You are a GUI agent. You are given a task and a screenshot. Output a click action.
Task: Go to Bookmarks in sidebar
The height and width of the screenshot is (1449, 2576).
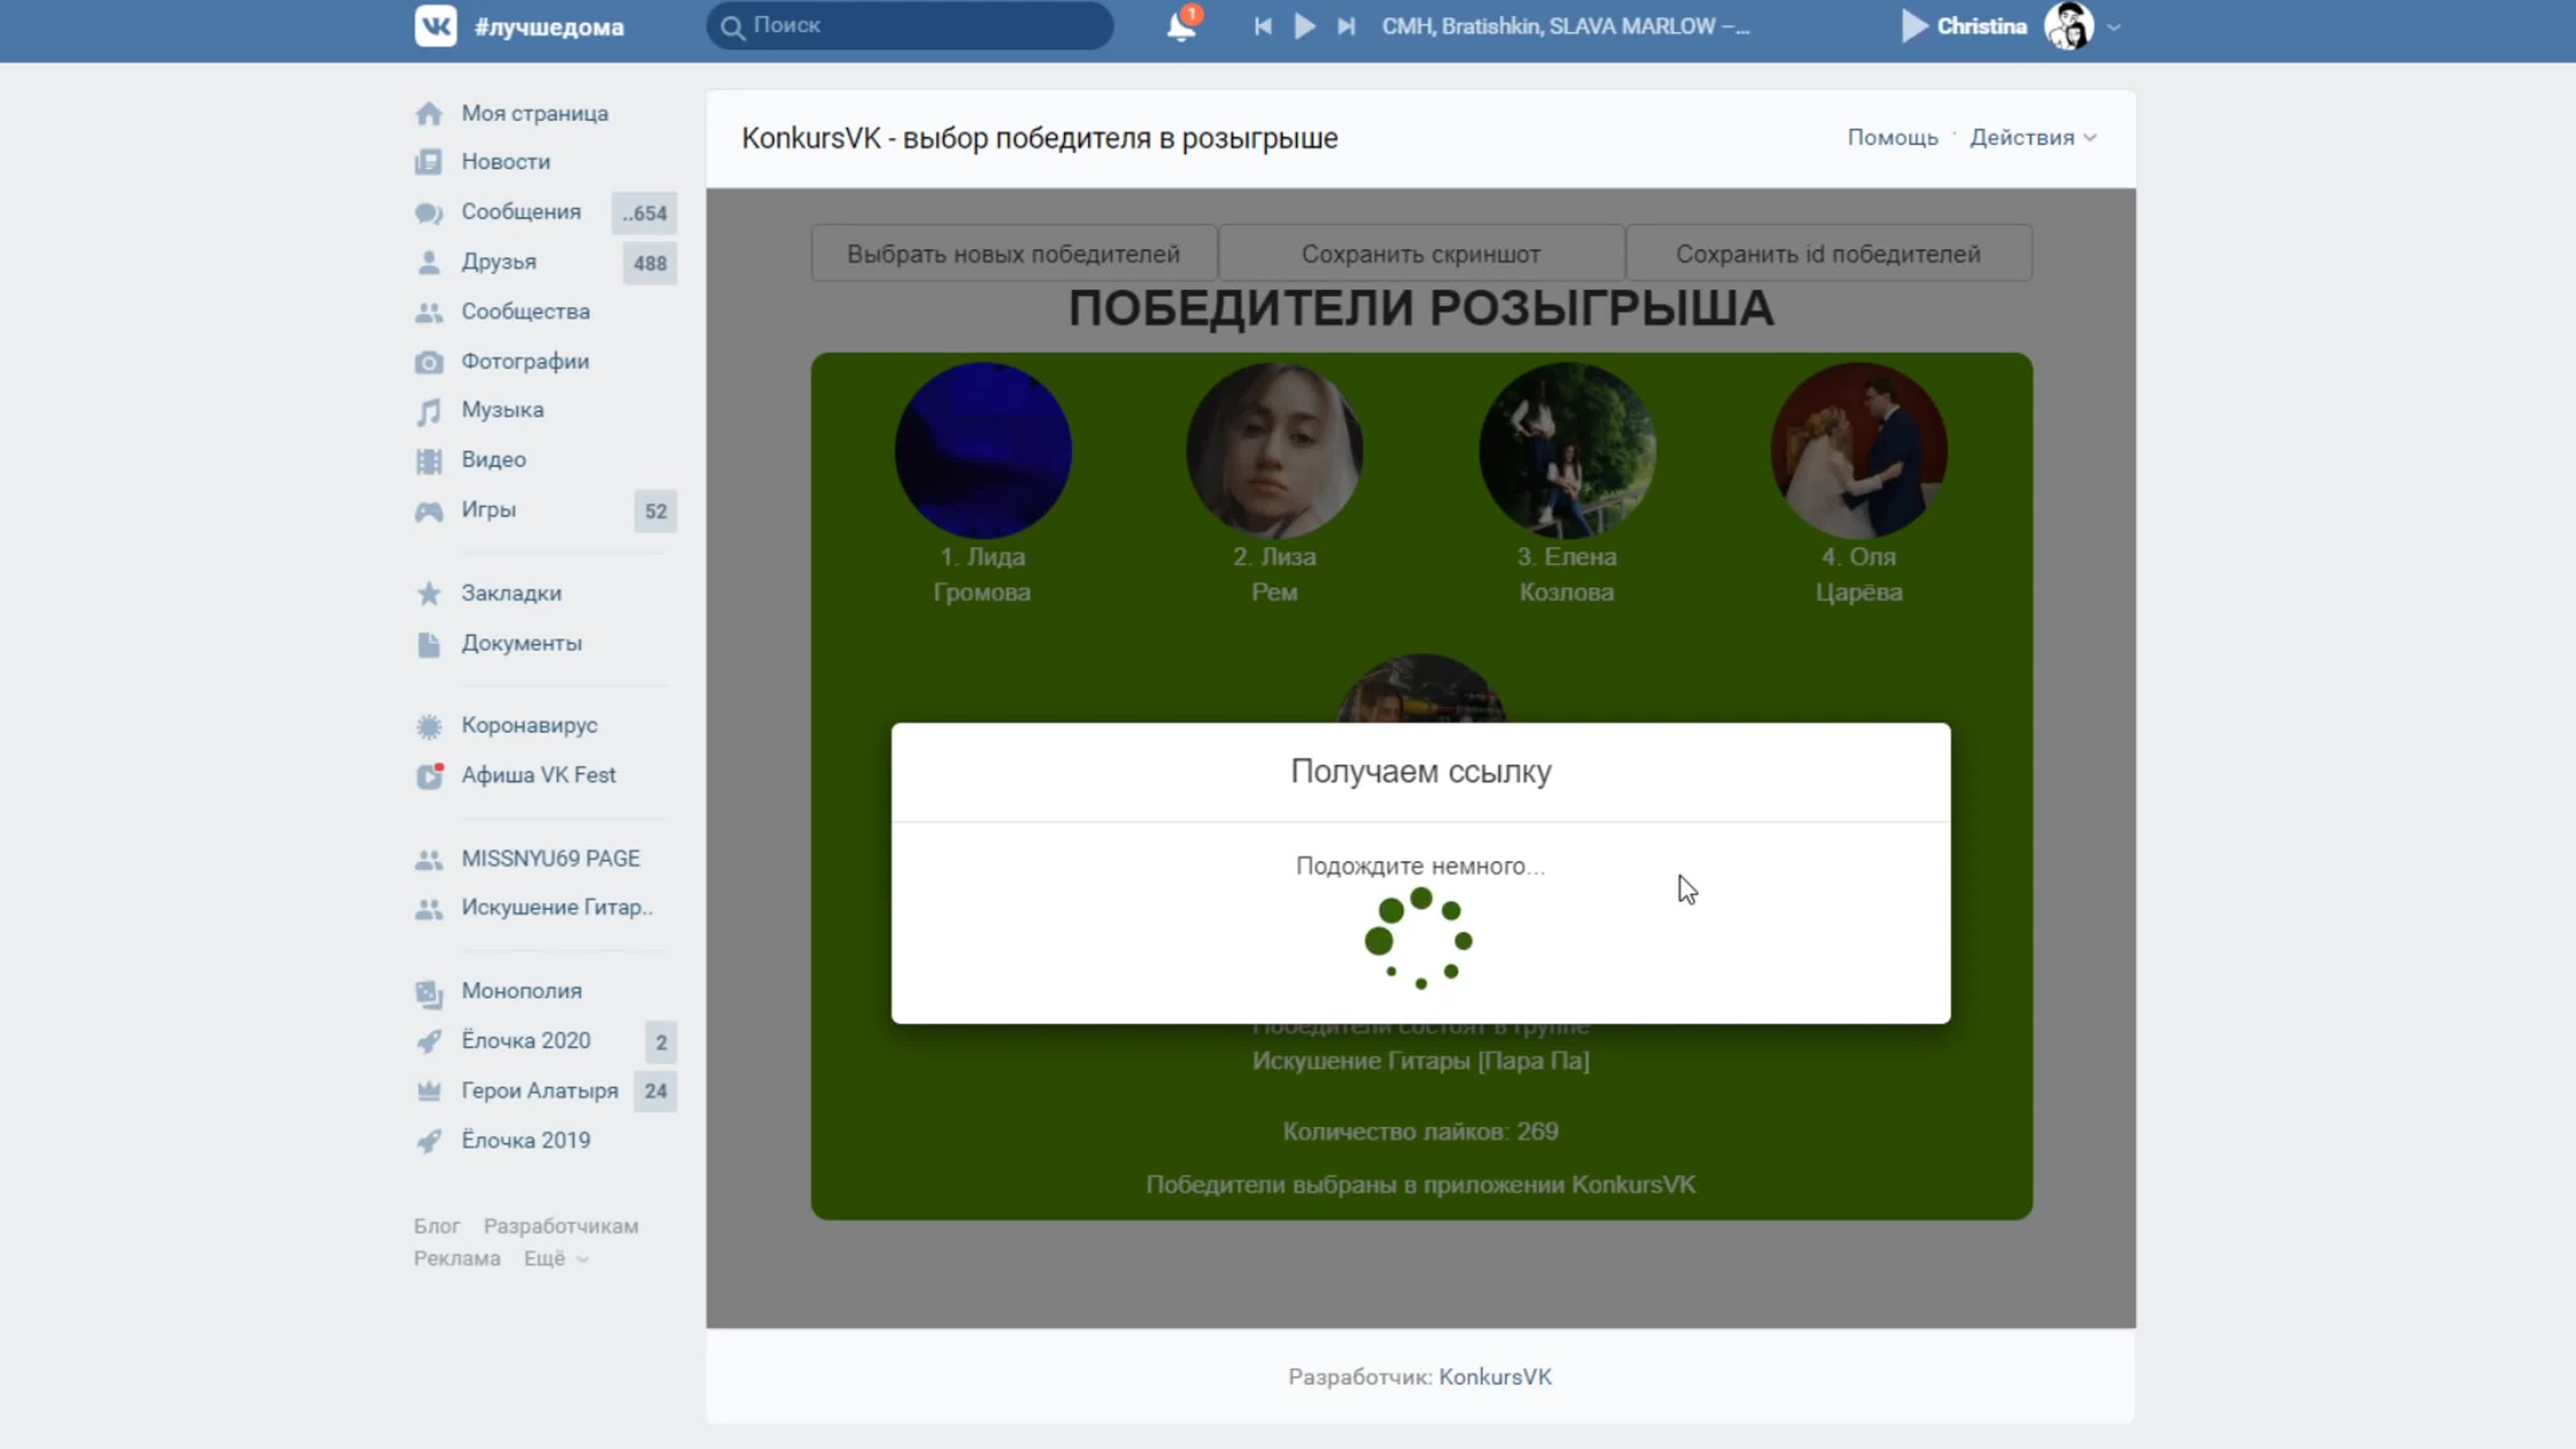511,593
